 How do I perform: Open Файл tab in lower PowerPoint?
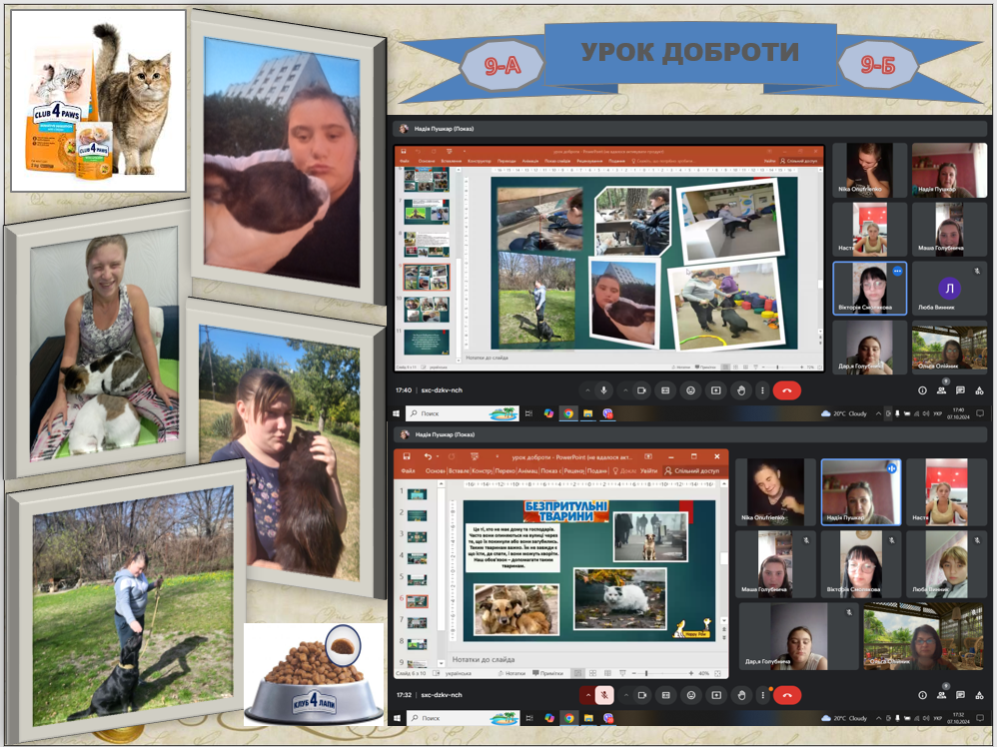pyautogui.click(x=409, y=471)
